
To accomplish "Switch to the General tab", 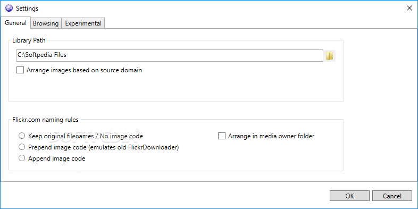I will pyautogui.click(x=15, y=23).
